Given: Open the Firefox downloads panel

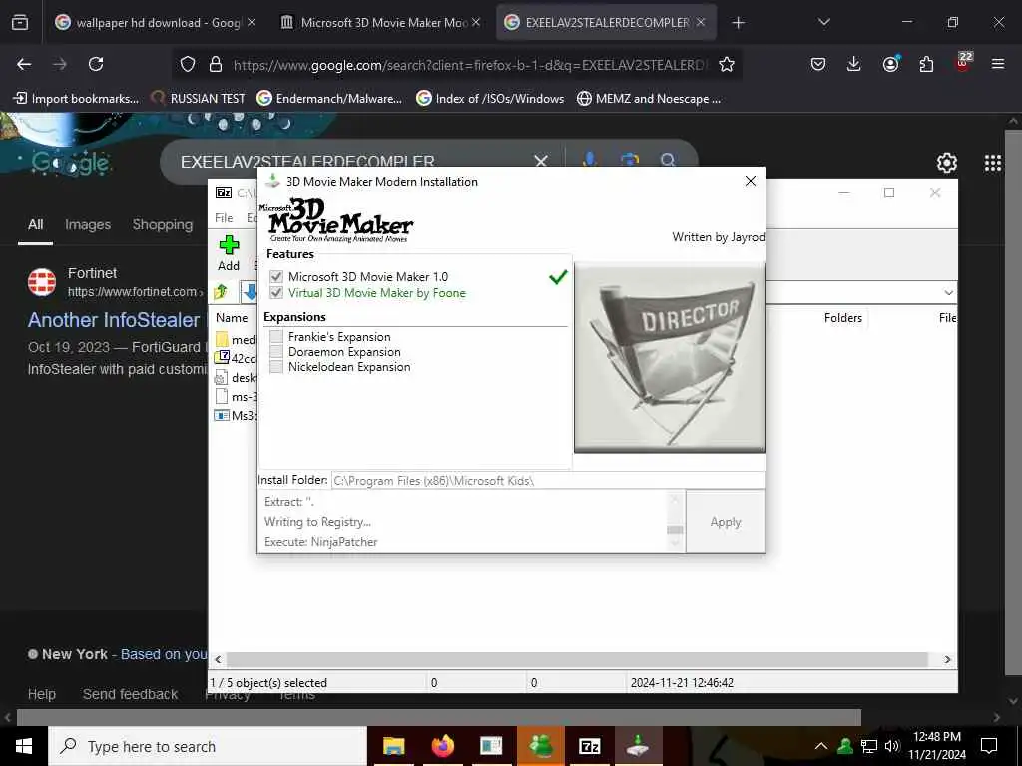Looking at the screenshot, I should coord(854,64).
